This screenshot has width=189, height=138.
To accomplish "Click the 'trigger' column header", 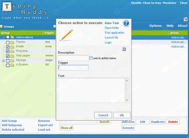I will pyautogui.click(x=49, y=33).
